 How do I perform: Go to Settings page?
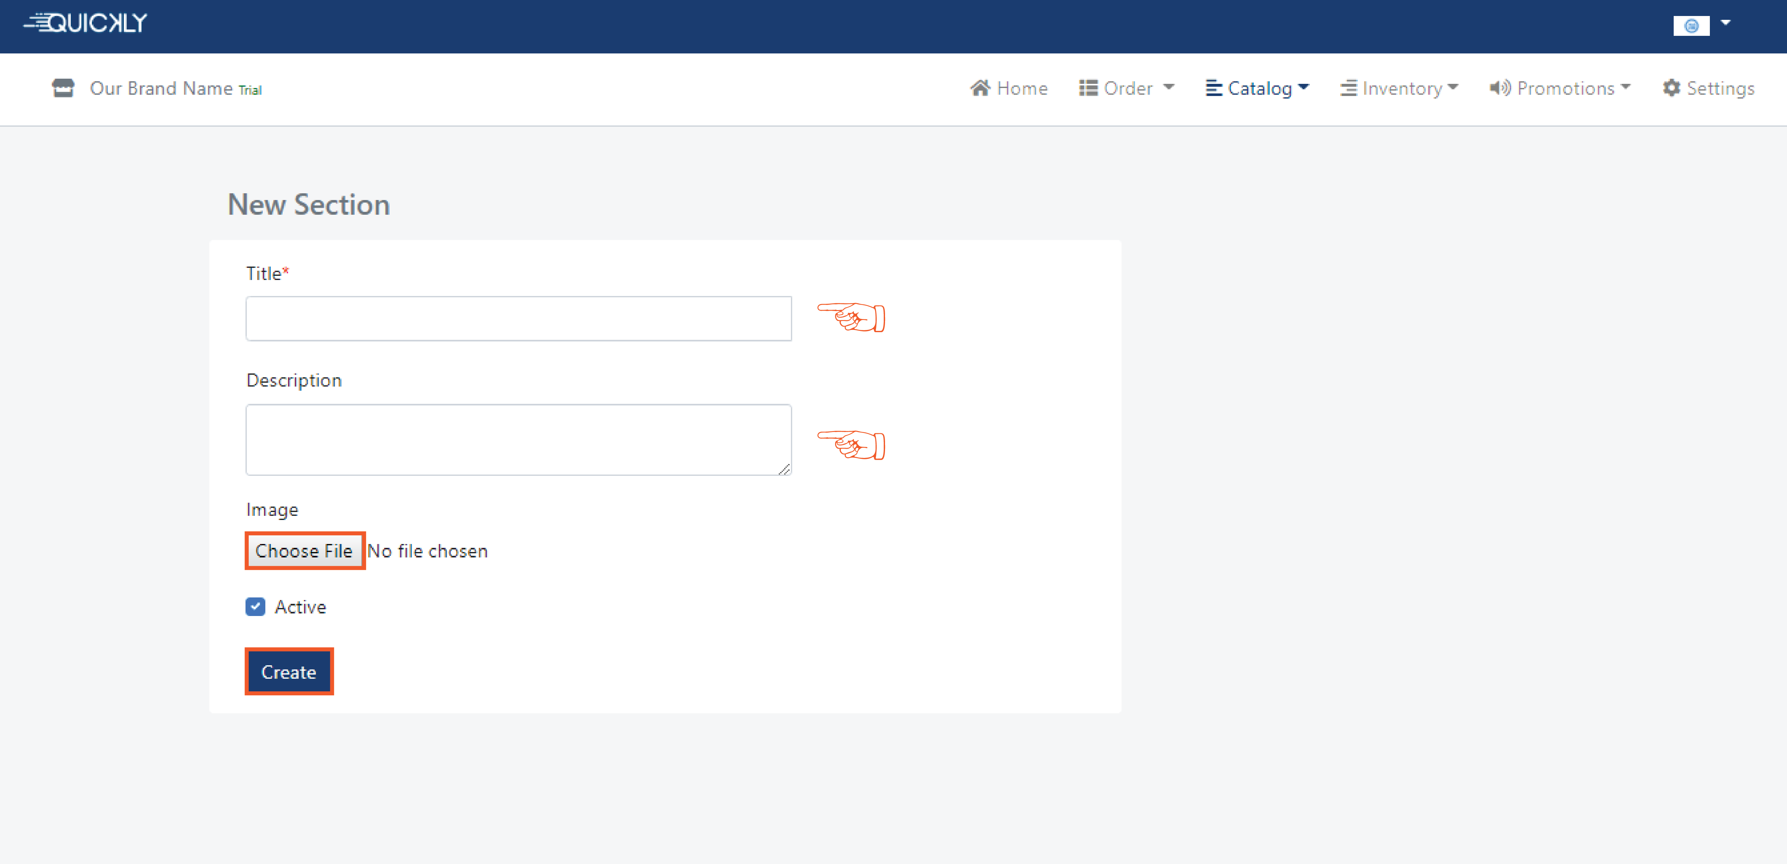[1720, 88]
